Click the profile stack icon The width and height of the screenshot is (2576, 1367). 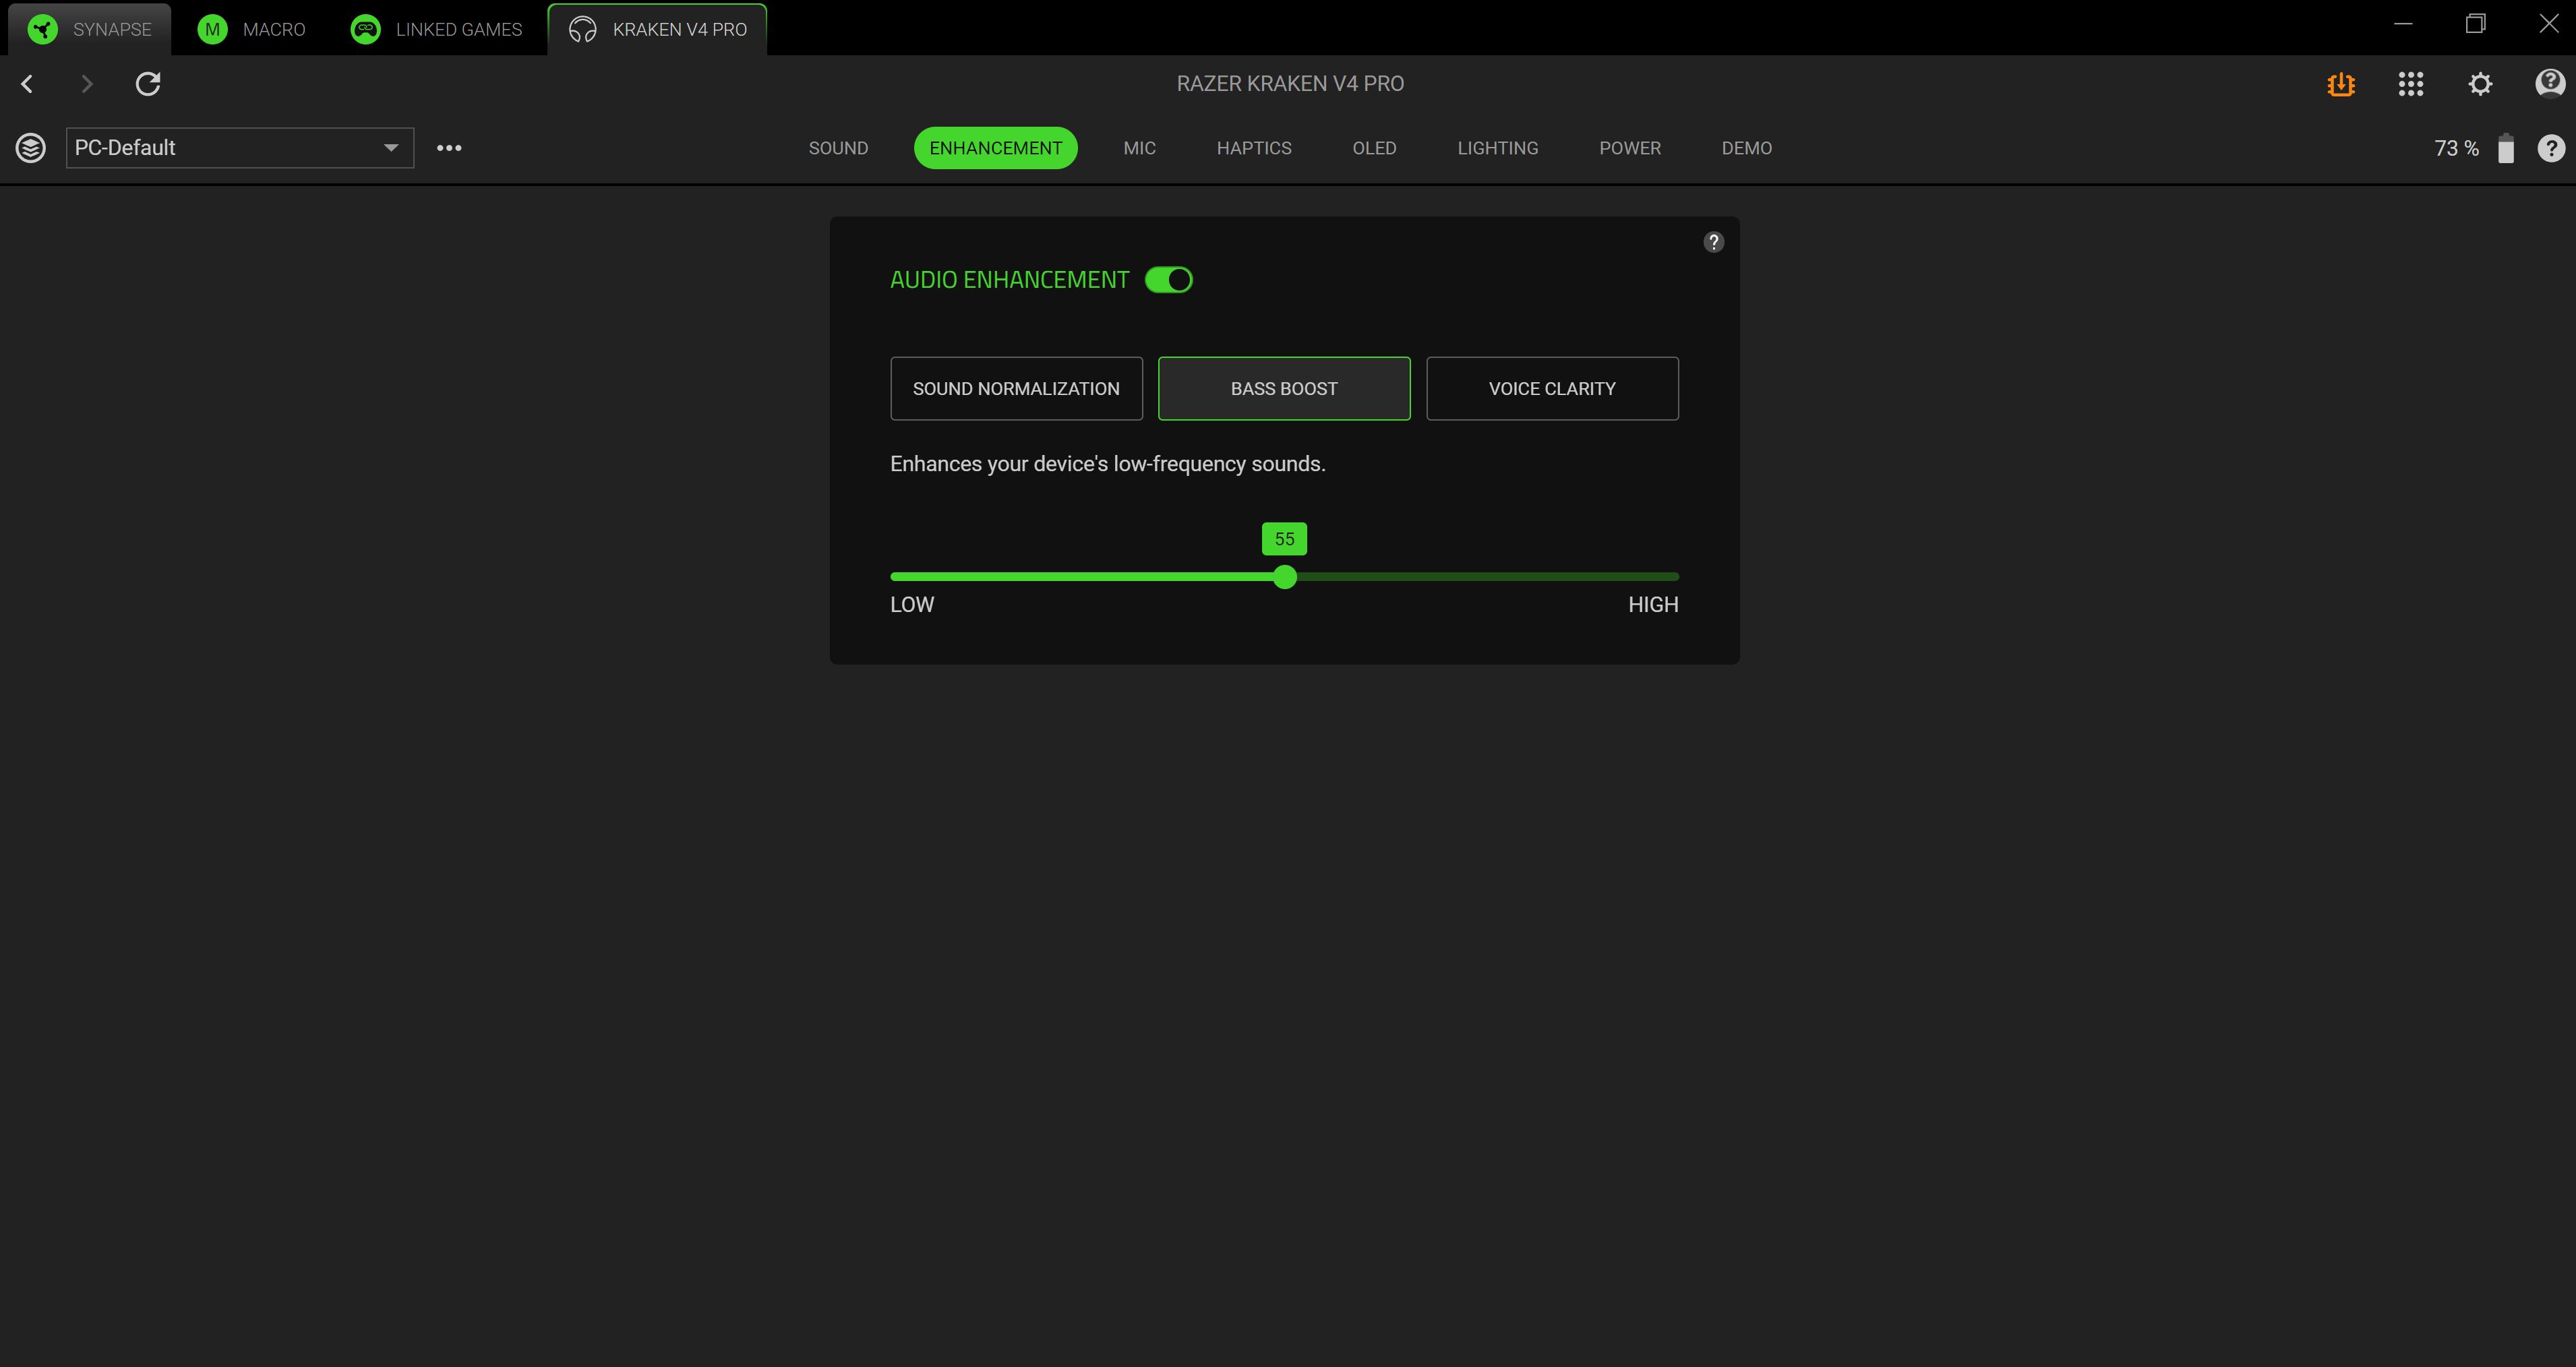click(x=31, y=148)
